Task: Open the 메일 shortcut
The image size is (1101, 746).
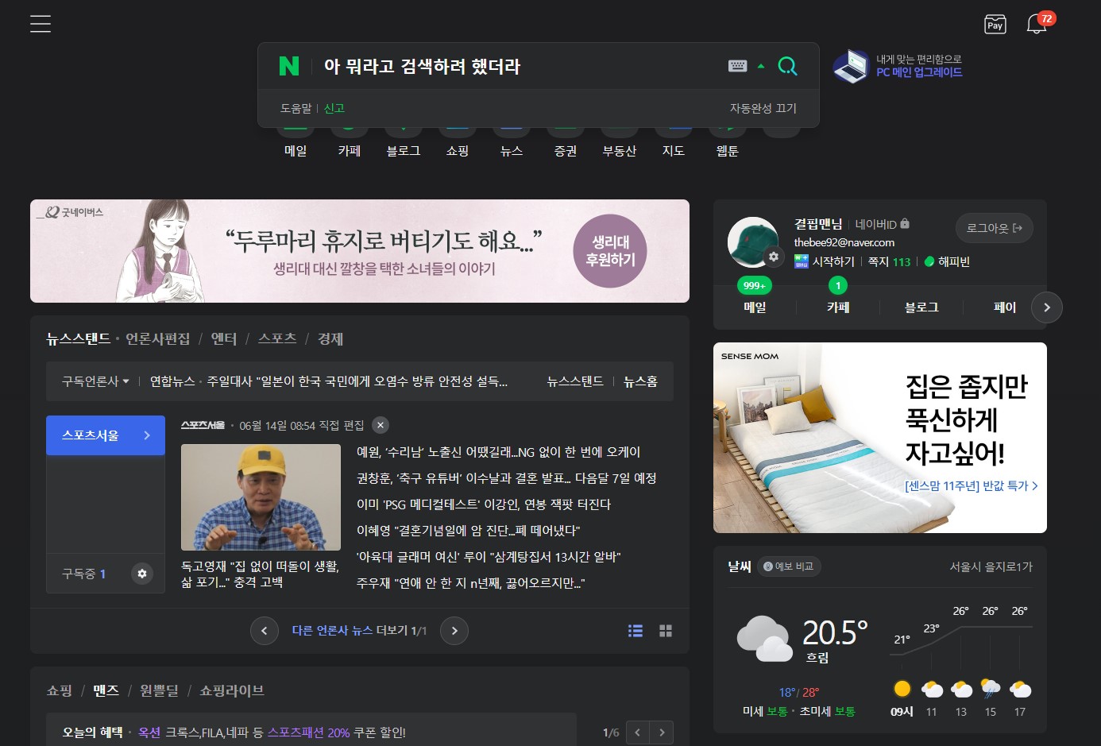Action: coord(296,150)
